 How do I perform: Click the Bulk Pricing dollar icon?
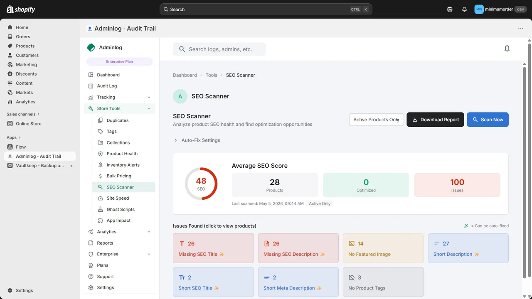(100, 176)
